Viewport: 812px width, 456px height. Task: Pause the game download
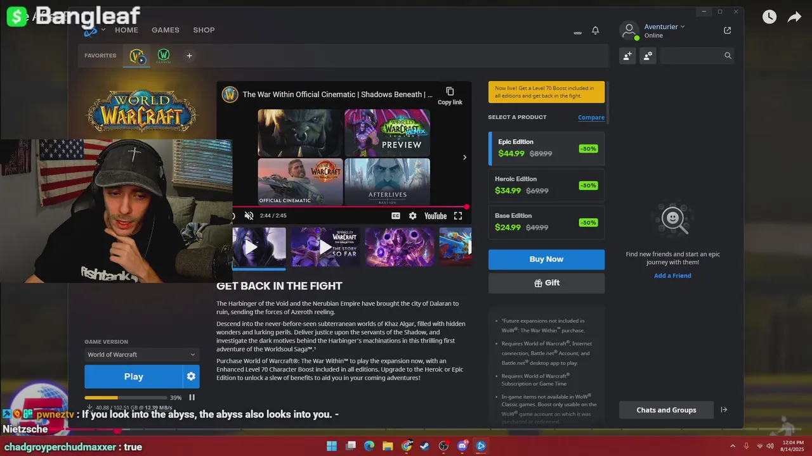click(192, 398)
